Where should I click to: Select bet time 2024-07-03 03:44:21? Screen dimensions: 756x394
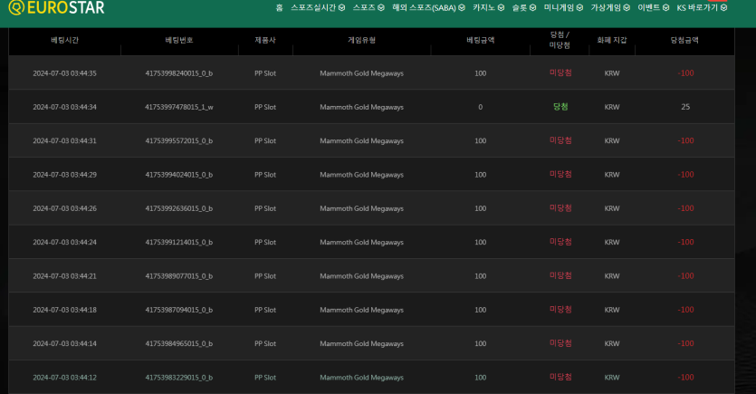[x=64, y=276]
